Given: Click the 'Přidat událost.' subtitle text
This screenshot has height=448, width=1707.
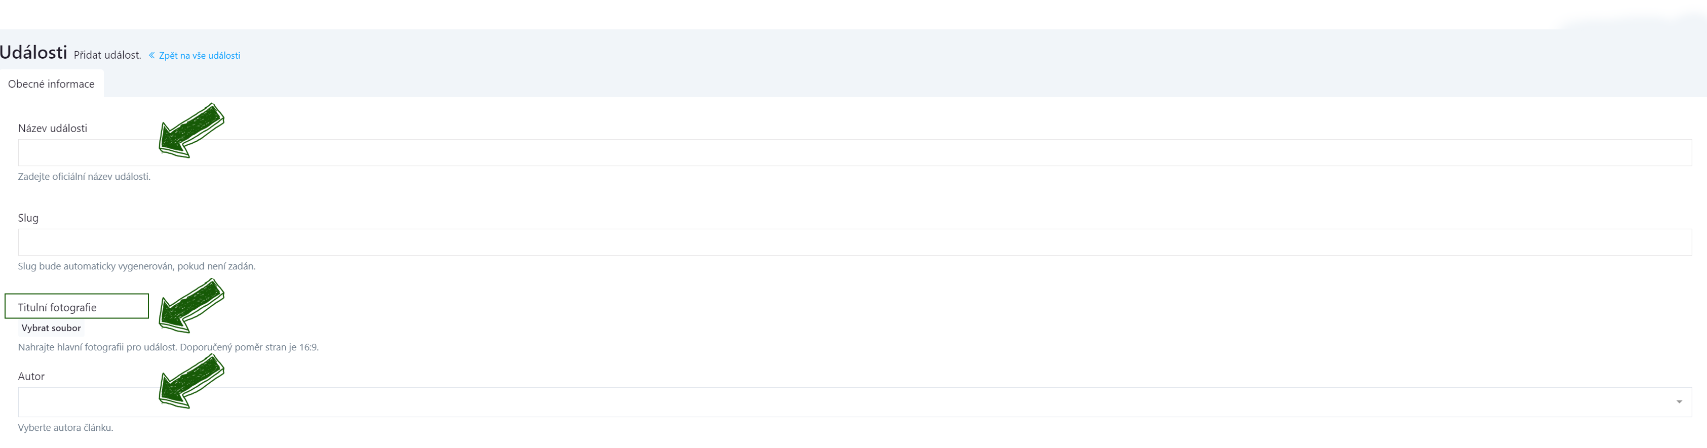Looking at the screenshot, I should [x=107, y=55].
